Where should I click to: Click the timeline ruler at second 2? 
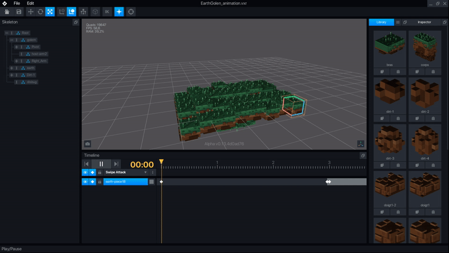coord(273,164)
